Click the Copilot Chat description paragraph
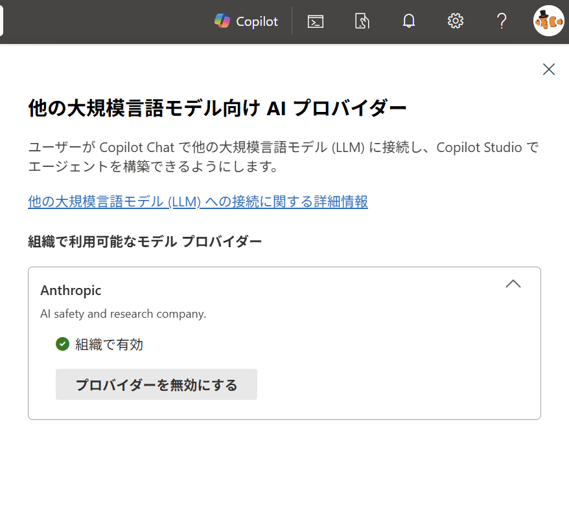569x506 pixels. (283, 157)
